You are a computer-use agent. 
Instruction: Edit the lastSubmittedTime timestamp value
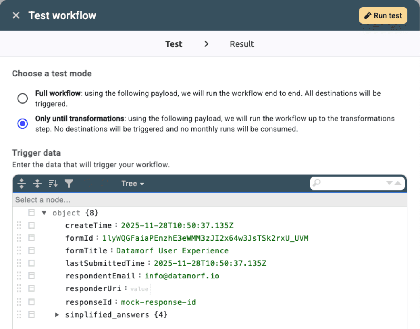(x=210, y=263)
